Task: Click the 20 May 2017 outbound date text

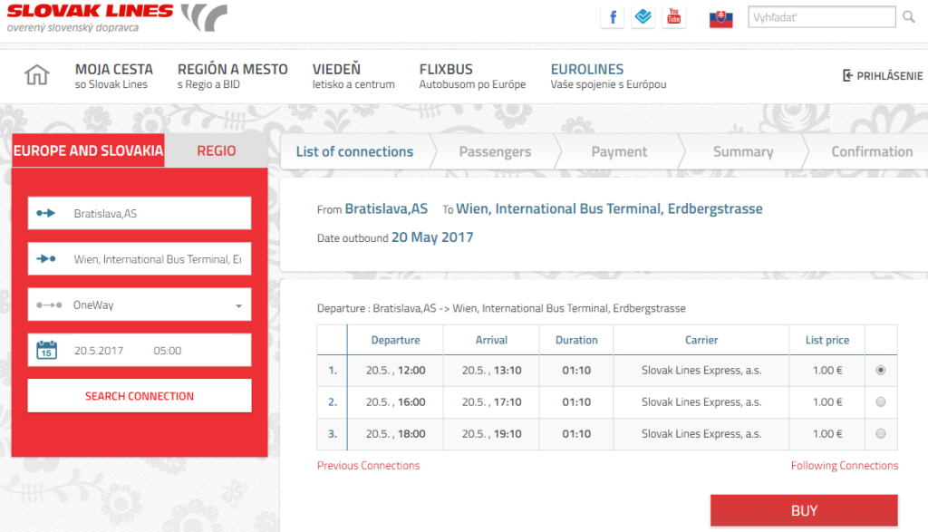Action: click(432, 237)
